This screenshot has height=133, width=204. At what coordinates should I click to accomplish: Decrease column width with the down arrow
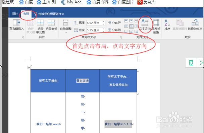pos(103,31)
